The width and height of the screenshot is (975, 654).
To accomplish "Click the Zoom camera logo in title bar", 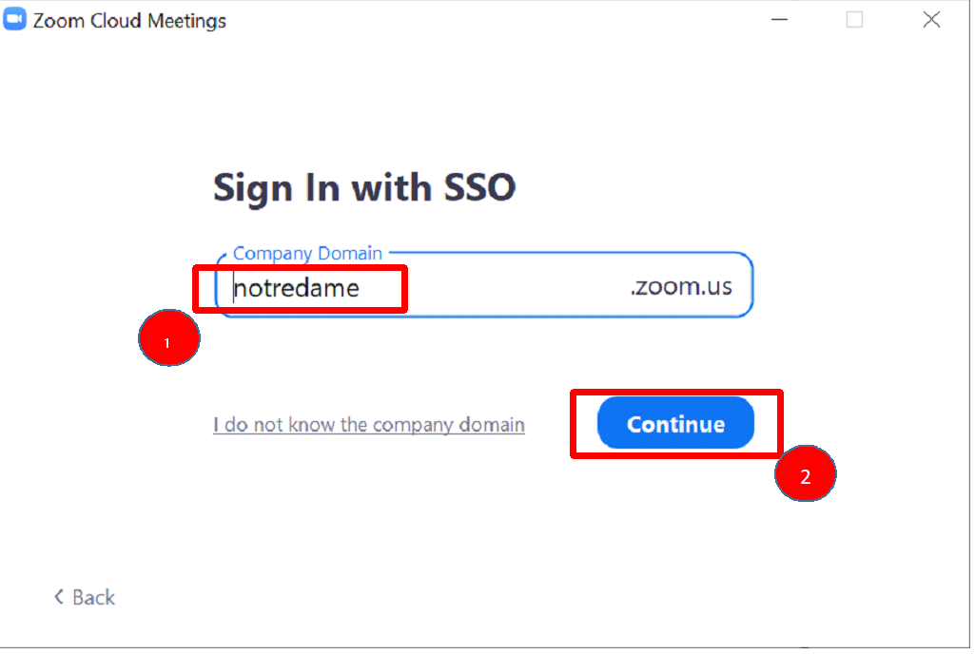I will pos(14,20).
